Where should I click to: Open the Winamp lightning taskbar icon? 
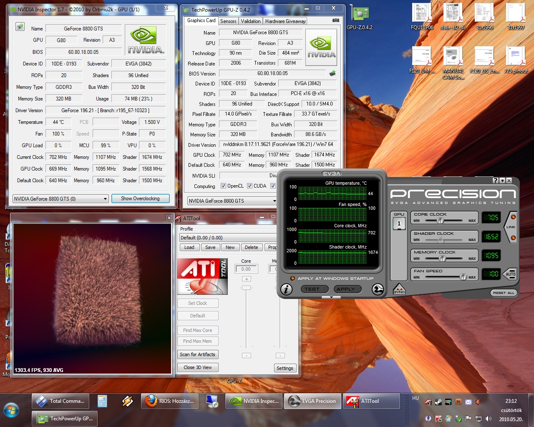click(x=128, y=401)
